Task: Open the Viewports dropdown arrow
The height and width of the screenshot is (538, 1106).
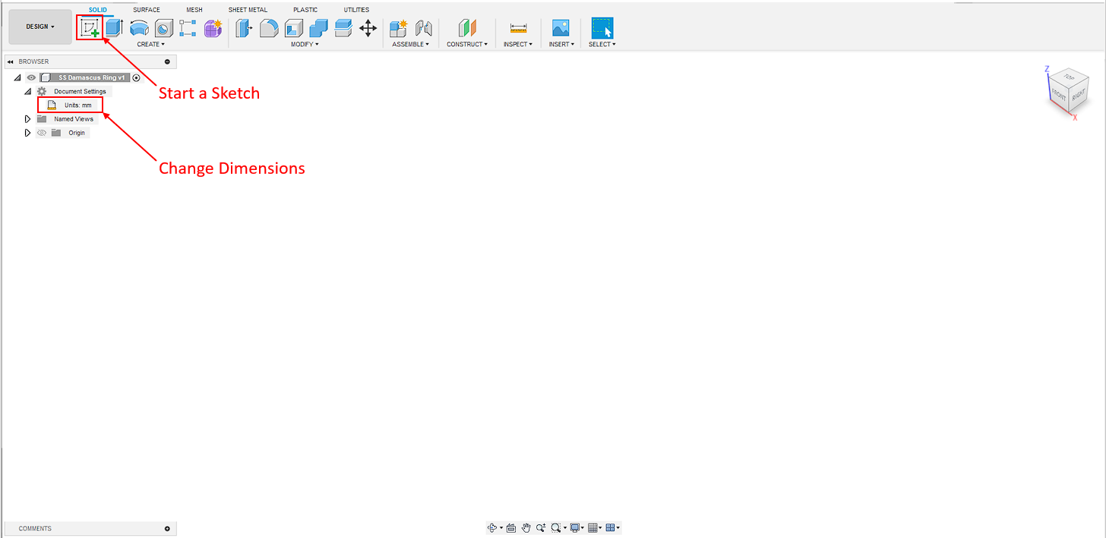Action: [618, 528]
